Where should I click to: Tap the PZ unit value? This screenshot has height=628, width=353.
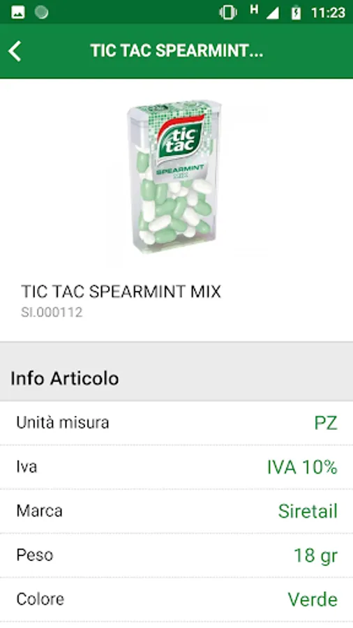(x=326, y=424)
